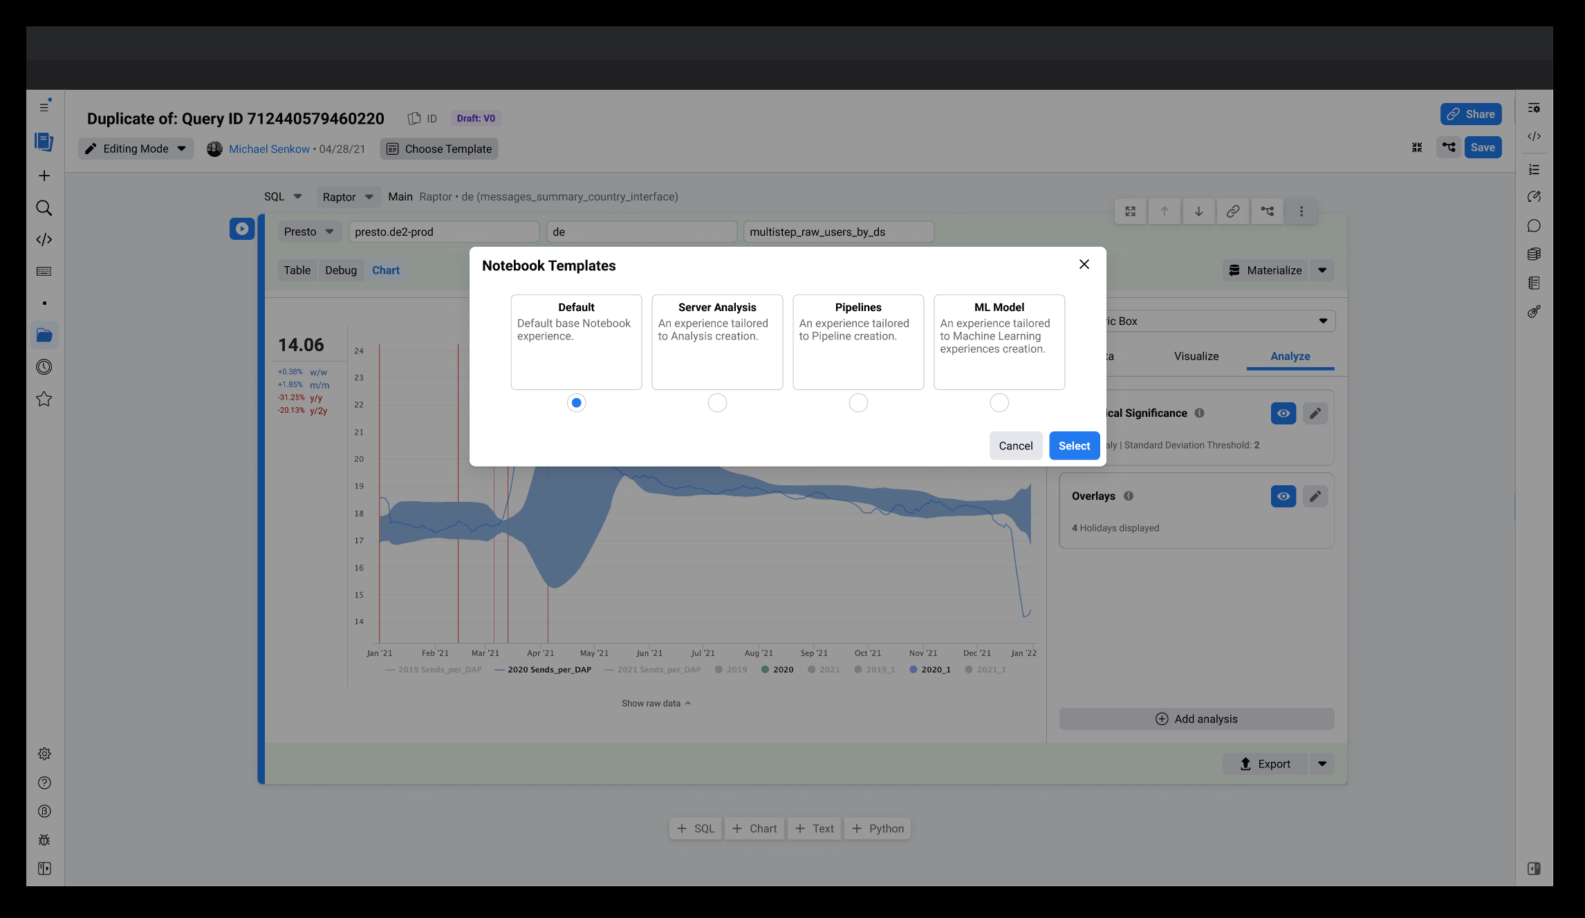Move cell down with arrow icon
1585x918 pixels.
point(1198,212)
